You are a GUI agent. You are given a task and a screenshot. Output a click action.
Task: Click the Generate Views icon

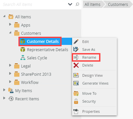[76, 83]
